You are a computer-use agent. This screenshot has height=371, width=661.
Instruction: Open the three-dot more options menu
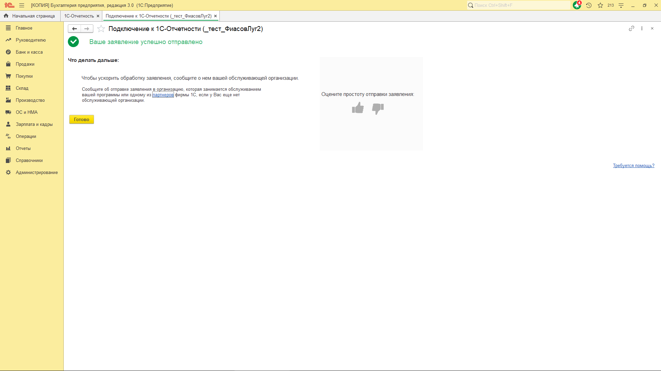[642, 29]
